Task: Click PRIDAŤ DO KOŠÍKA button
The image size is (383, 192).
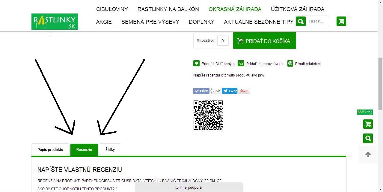Action: 265,40
